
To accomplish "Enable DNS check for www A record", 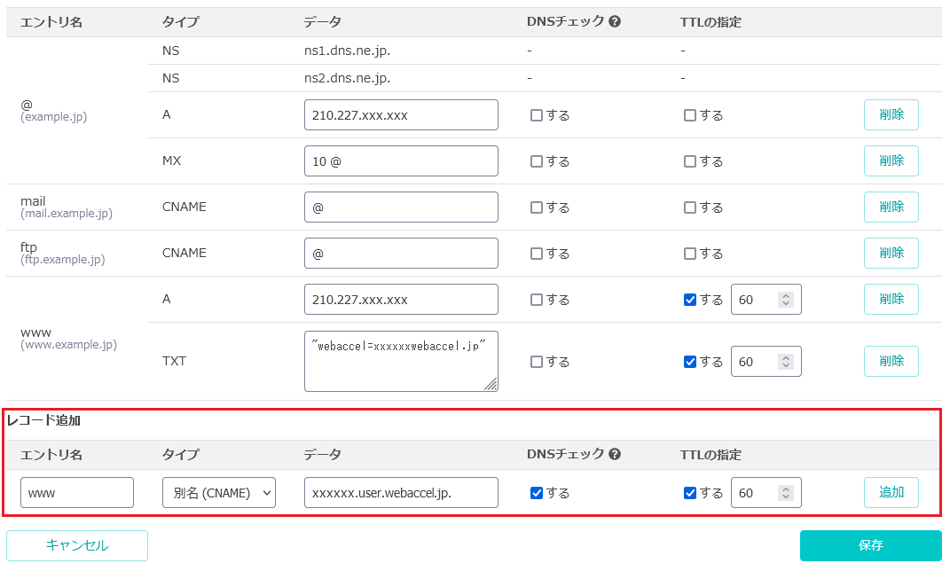I will 536,299.
